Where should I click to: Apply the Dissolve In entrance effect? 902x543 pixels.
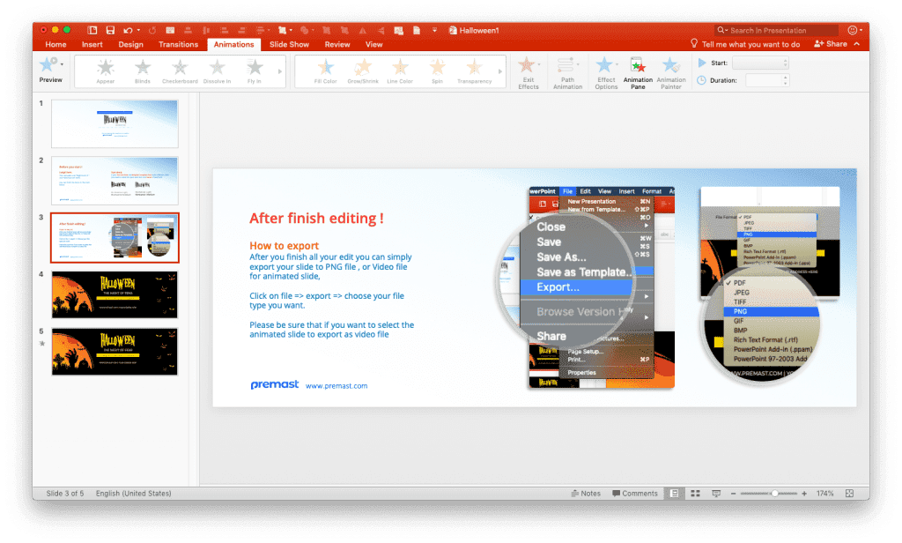point(217,71)
